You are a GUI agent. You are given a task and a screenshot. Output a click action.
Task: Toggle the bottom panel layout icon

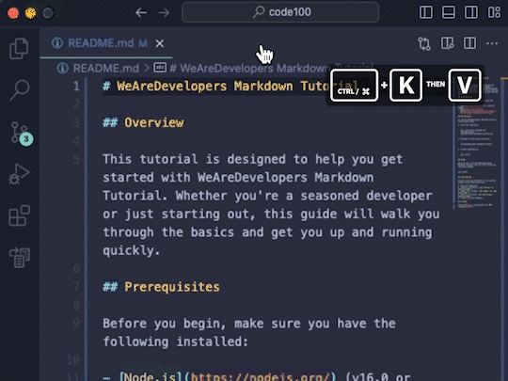[x=449, y=12]
